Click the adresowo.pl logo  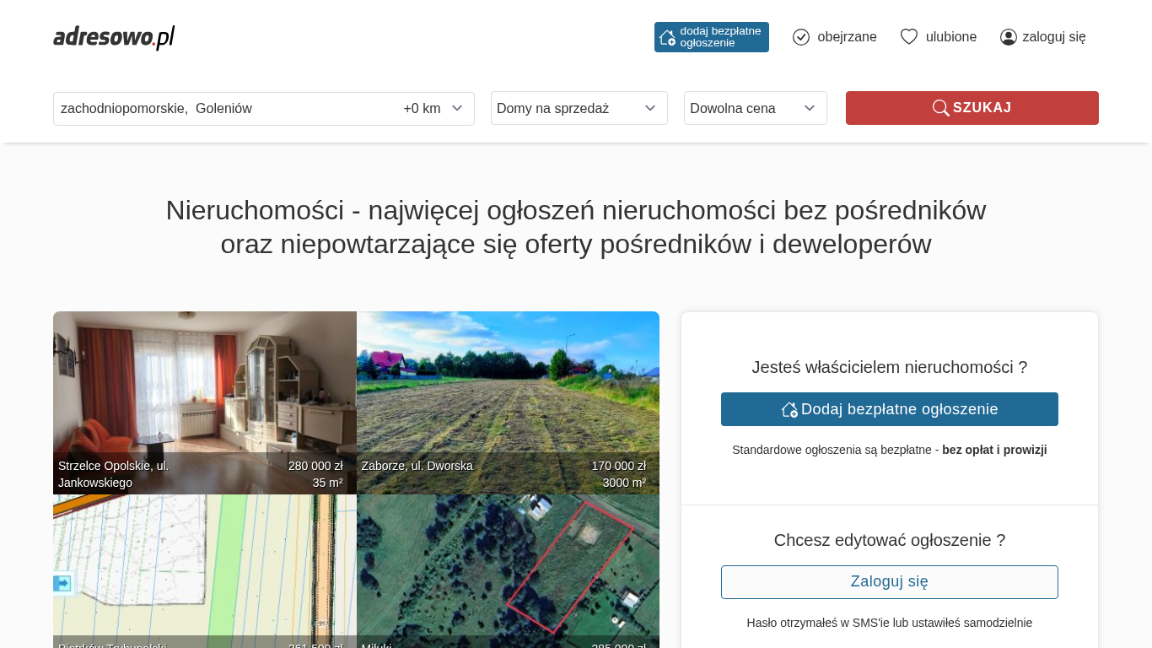[114, 37]
